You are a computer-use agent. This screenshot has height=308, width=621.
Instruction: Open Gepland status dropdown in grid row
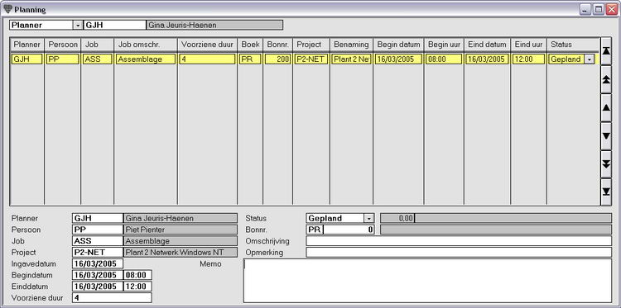590,59
